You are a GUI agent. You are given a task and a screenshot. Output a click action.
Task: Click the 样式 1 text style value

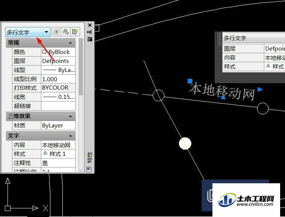[58, 154]
